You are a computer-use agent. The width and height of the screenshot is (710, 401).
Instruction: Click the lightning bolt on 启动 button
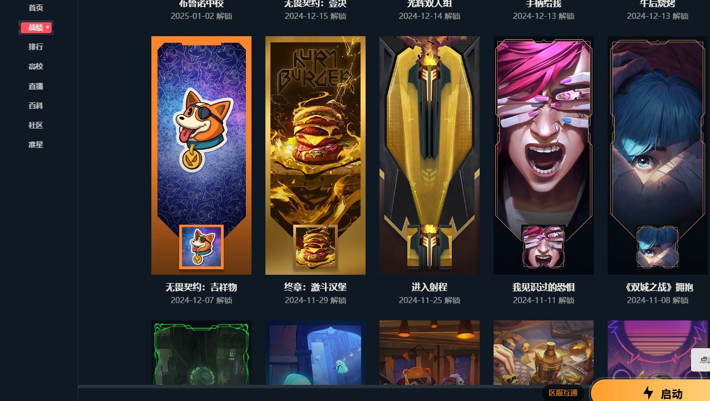[648, 393]
